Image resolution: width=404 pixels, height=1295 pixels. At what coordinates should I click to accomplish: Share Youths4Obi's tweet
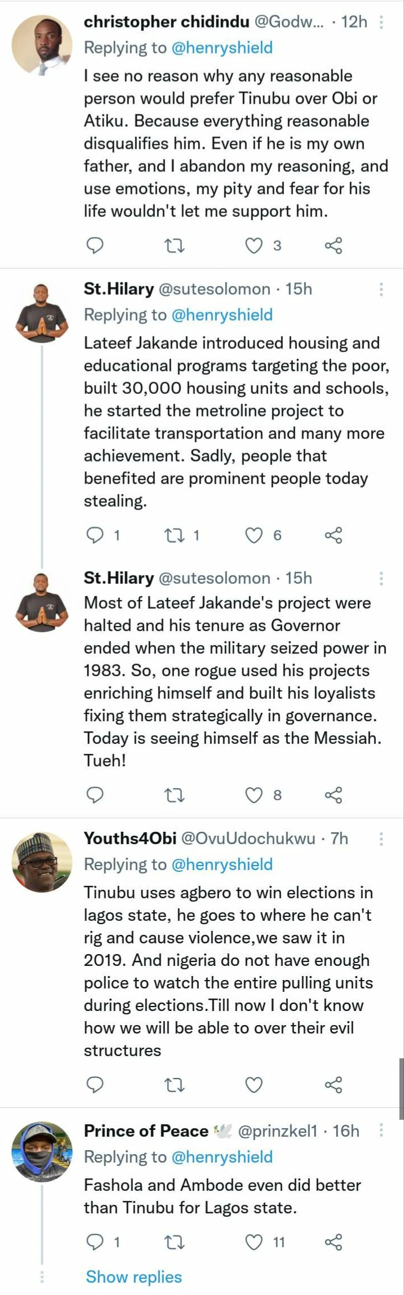334,1085
